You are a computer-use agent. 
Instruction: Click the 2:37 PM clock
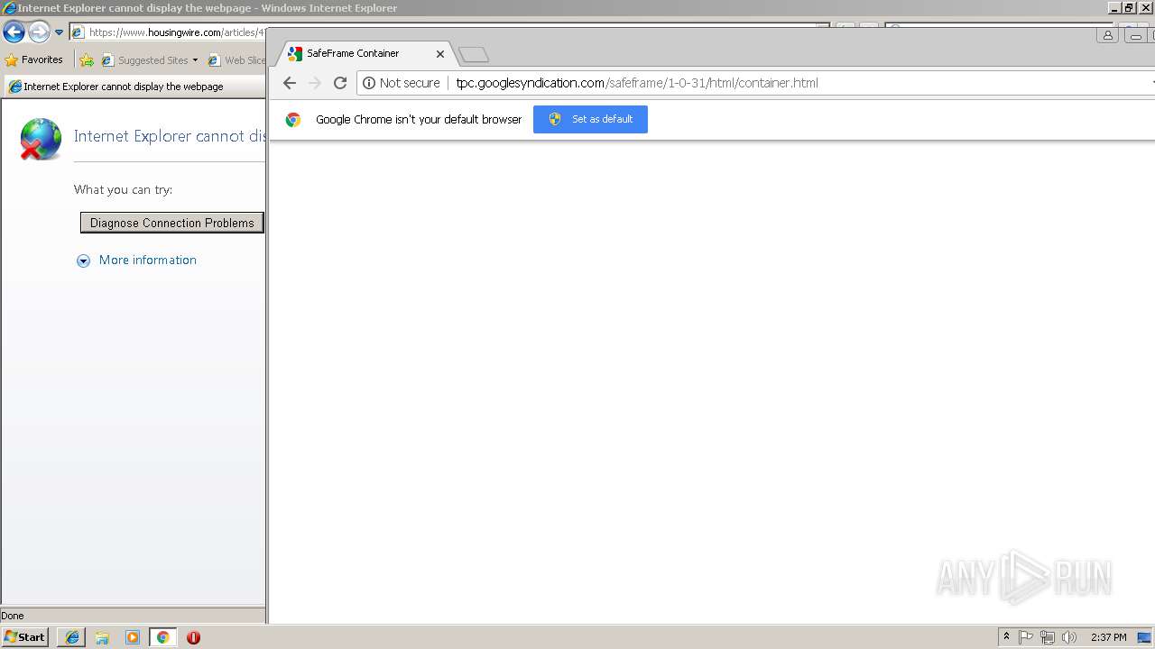point(1108,637)
